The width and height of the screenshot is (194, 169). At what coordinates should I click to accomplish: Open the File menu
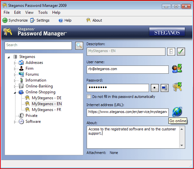(7, 12)
